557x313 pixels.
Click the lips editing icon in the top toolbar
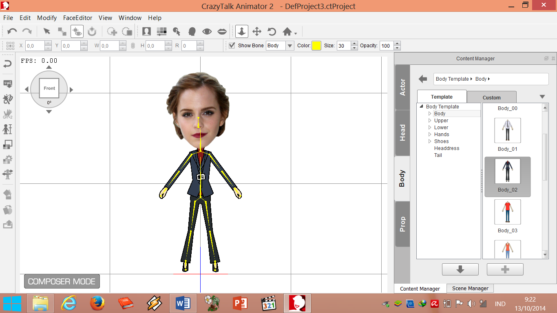[x=222, y=31]
